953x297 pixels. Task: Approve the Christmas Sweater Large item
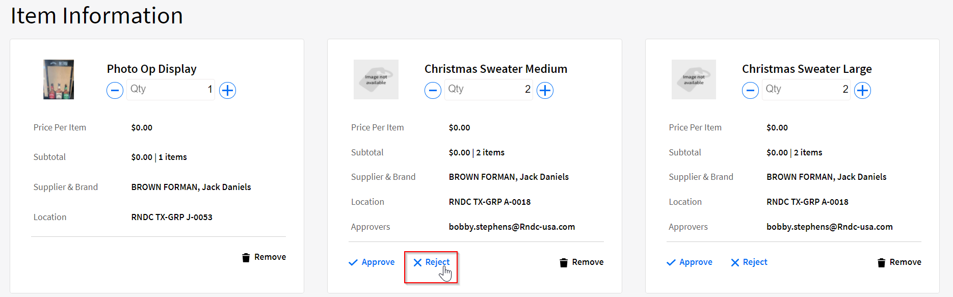(x=695, y=262)
